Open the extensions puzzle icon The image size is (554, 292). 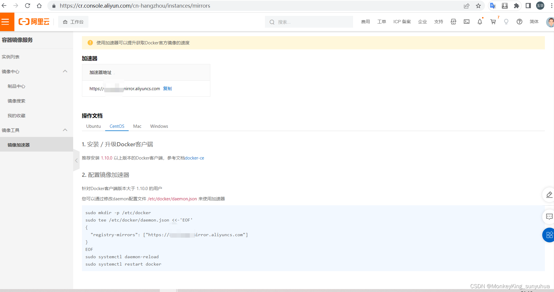516,6
